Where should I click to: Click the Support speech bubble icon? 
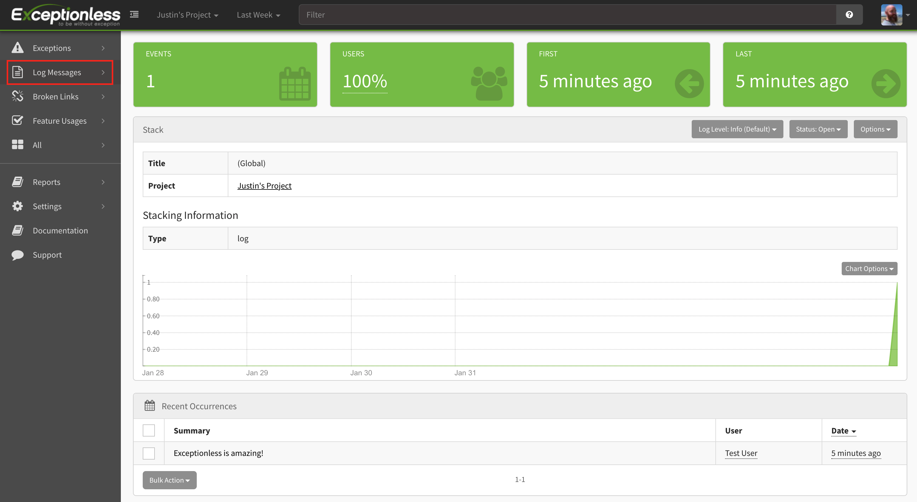[17, 255]
